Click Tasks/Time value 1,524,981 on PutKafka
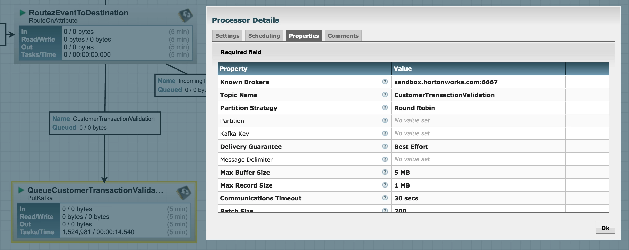This screenshot has width=629, height=250. [x=98, y=232]
